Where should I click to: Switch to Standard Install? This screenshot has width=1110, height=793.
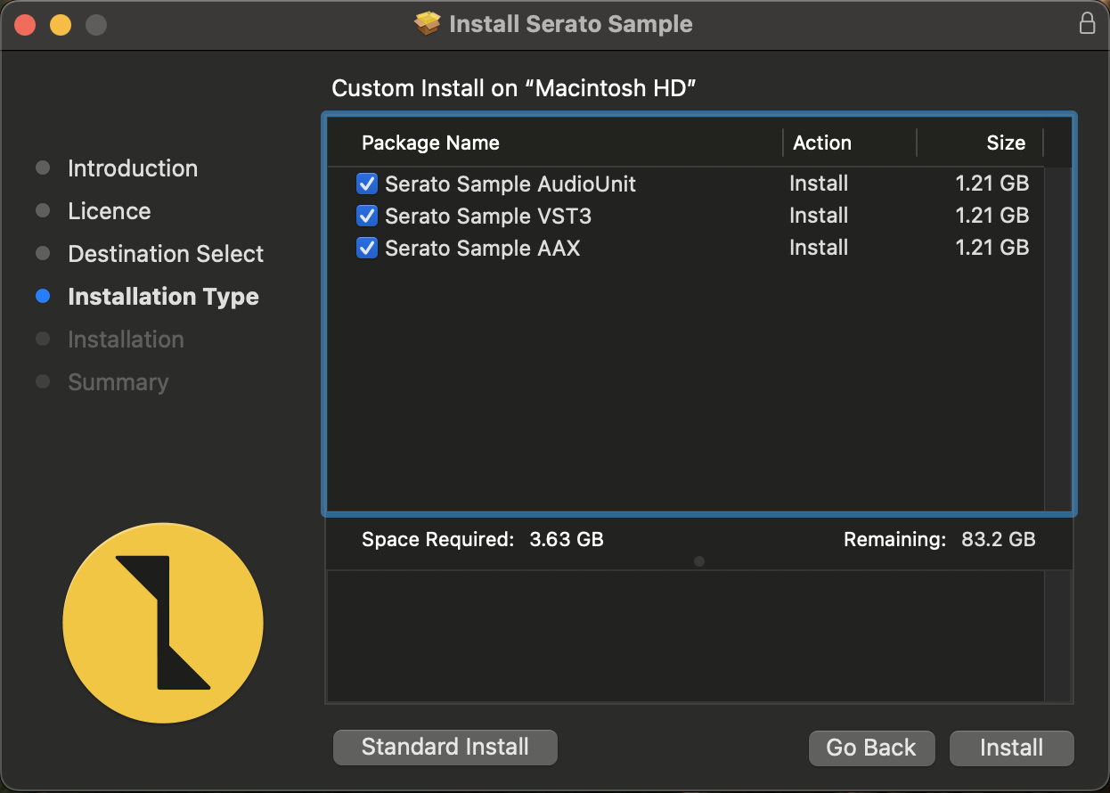click(445, 747)
